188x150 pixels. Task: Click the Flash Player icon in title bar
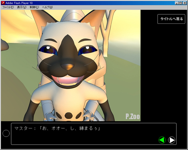point(3,3)
